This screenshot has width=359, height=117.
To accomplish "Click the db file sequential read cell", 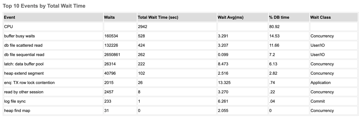I will coord(24,55).
